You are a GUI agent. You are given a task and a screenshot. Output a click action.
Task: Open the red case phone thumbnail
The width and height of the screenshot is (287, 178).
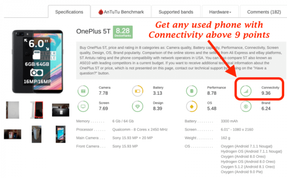(x=37, y=110)
